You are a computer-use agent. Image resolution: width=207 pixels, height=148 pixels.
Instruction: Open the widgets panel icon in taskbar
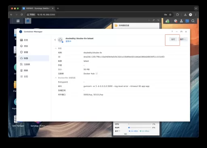click(187, 21)
